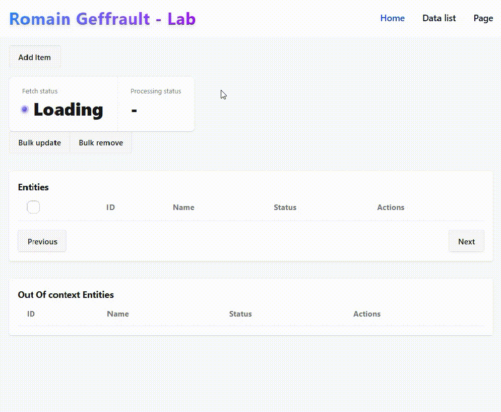Open the Page navigation item

coord(483,19)
